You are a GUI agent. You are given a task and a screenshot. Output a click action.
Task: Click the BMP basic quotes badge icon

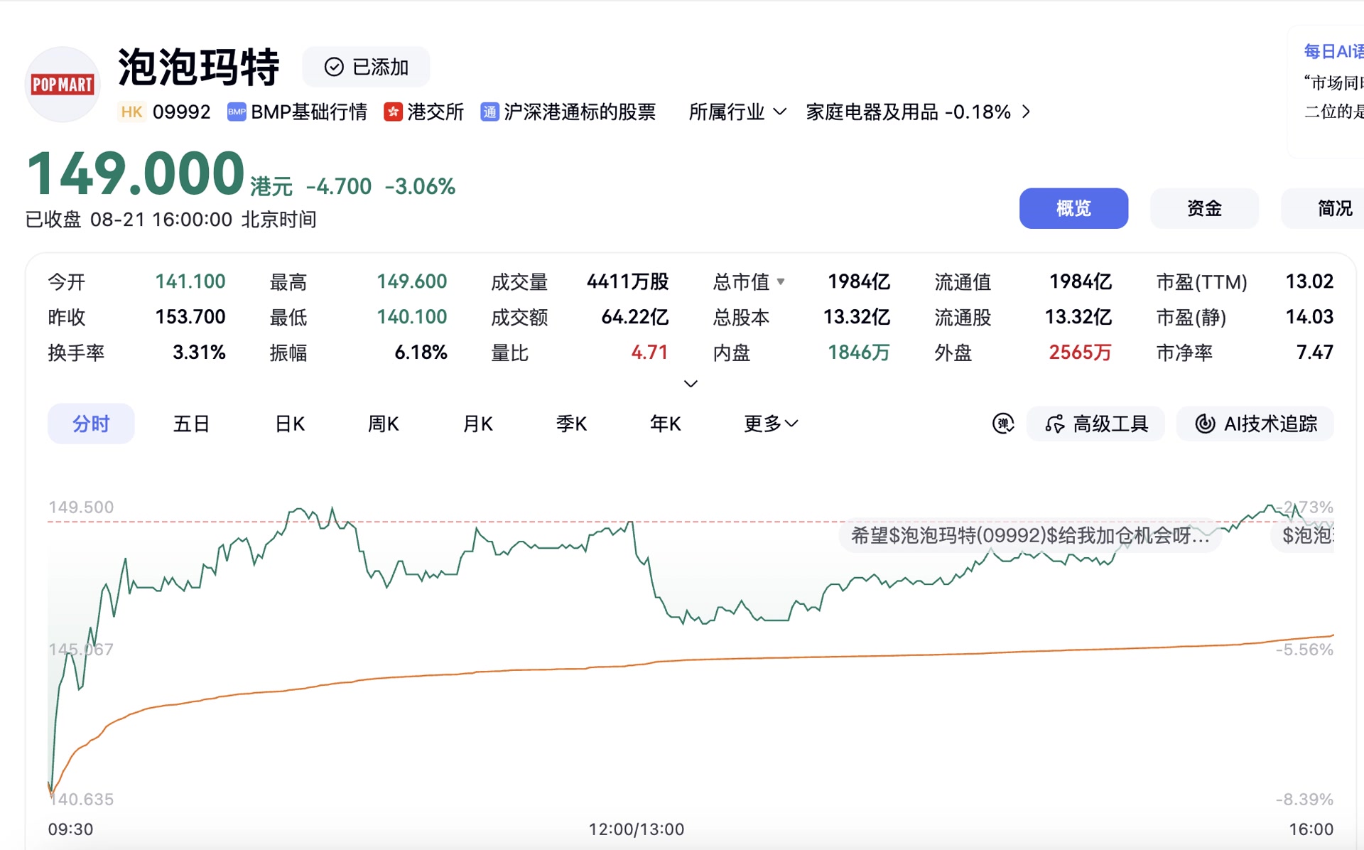(237, 112)
